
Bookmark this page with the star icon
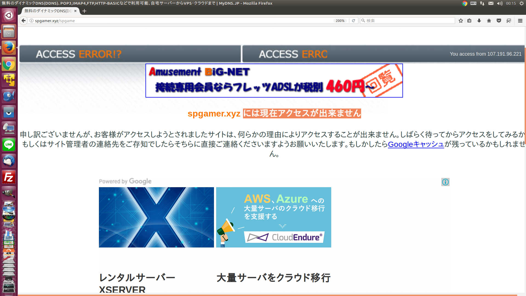[461, 21]
